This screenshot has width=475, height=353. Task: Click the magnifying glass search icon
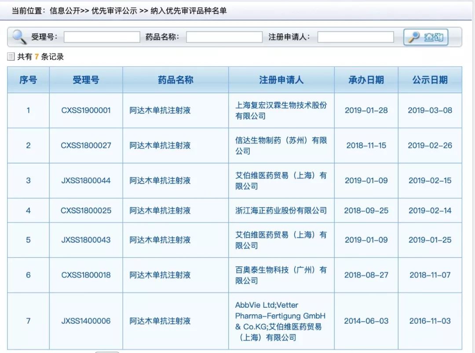click(19, 37)
